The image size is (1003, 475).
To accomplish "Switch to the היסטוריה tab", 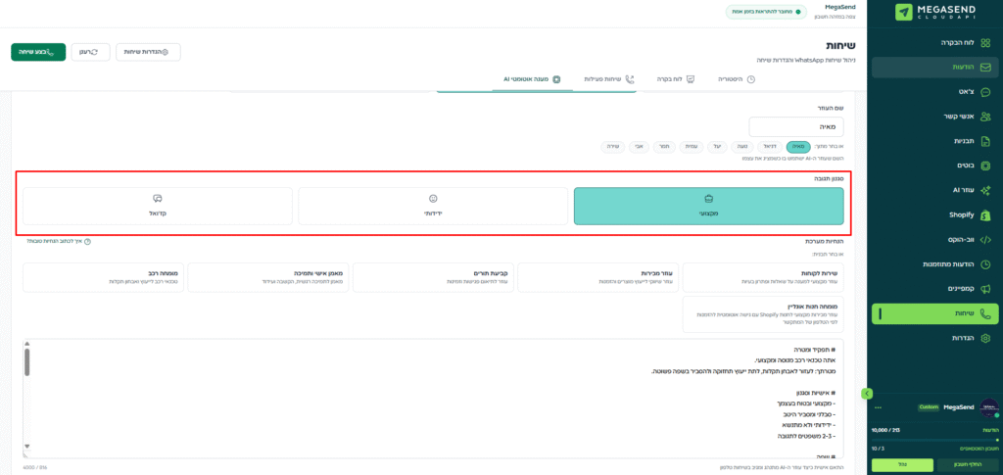I will (x=735, y=78).
